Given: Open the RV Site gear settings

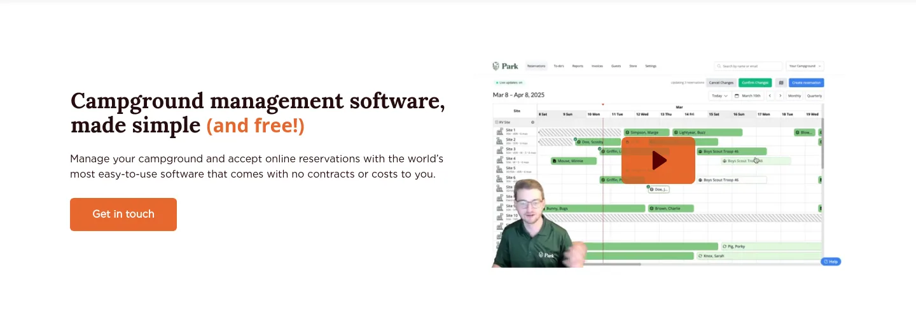Looking at the screenshot, I should pyautogui.click(x=533, y=122).
